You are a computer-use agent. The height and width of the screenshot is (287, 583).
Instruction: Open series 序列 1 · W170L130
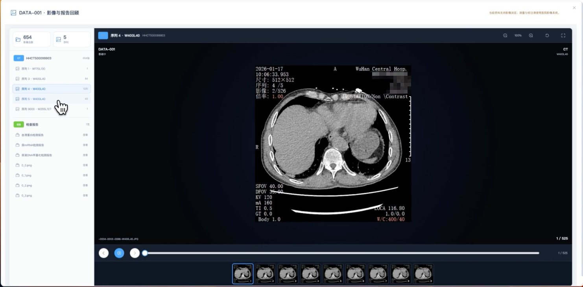(52, 69)
